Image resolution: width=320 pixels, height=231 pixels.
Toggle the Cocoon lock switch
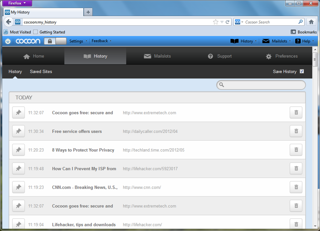[55, 41]
